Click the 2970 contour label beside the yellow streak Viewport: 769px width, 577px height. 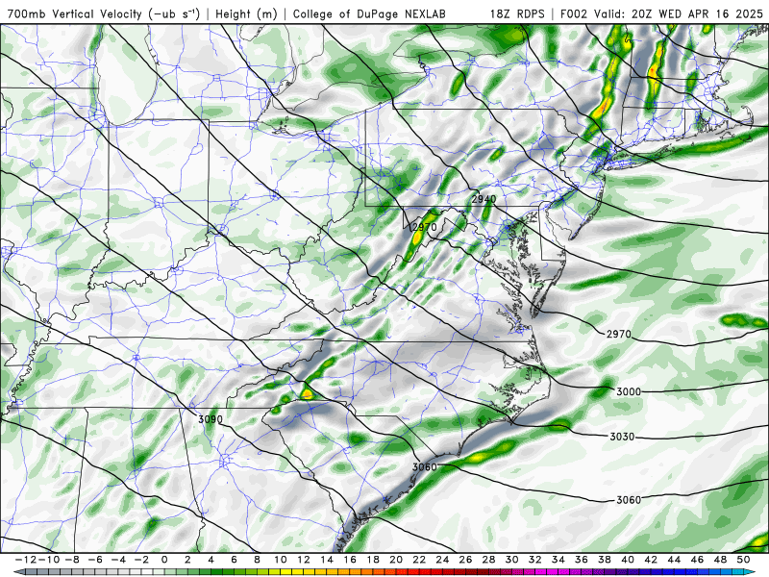click(x=425, y=227)
